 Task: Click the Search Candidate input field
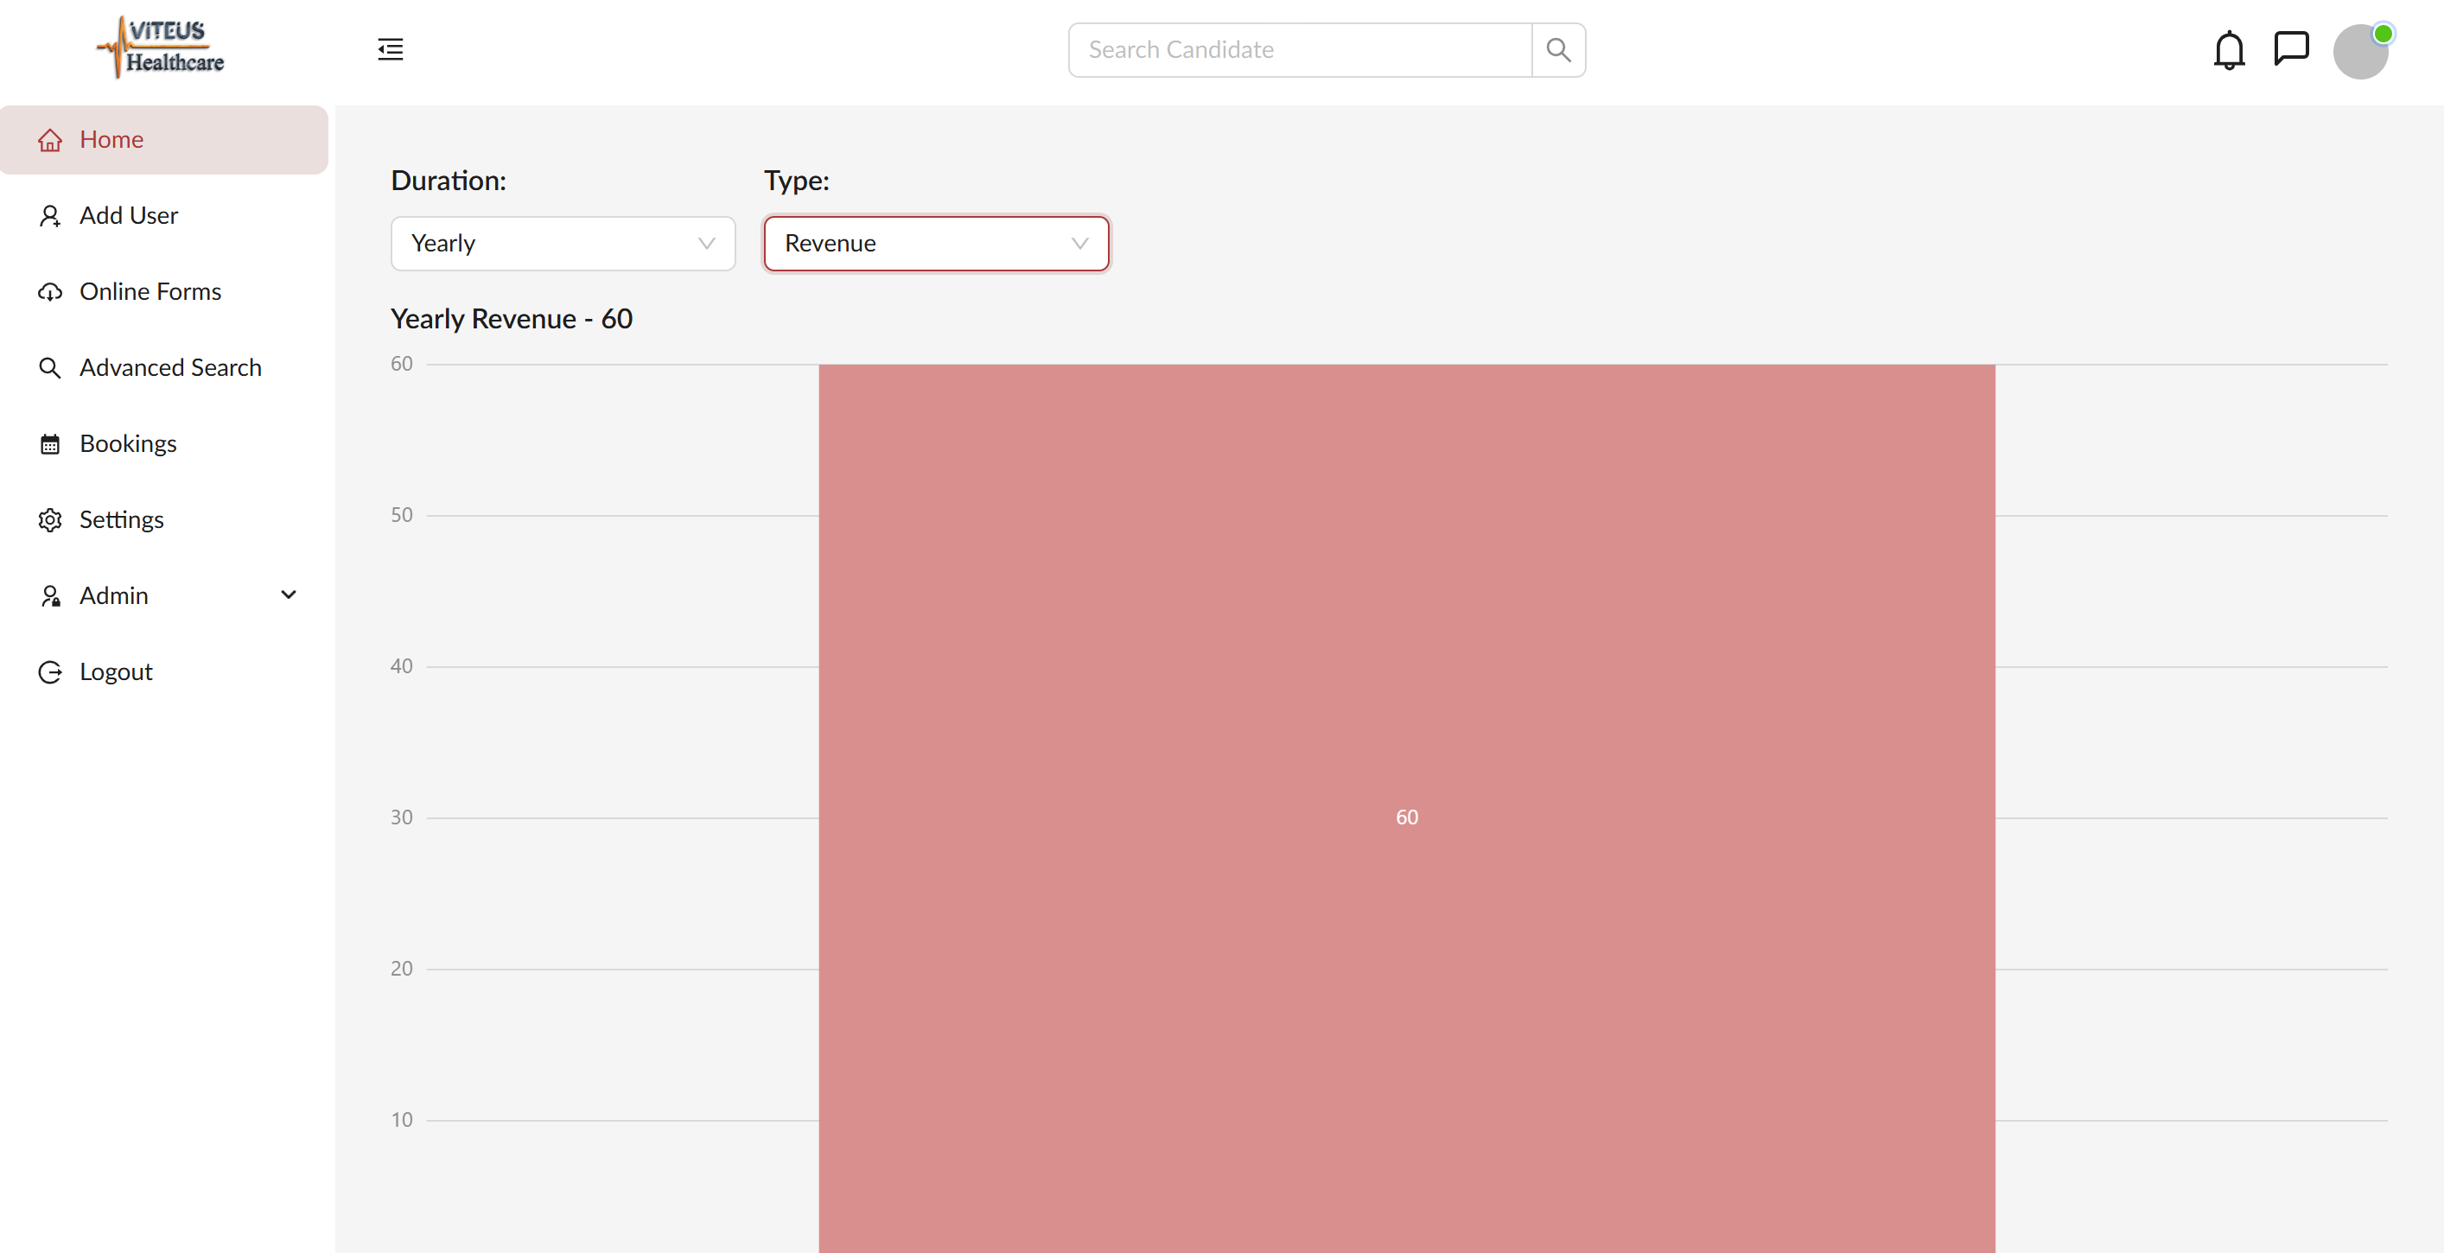point(1300,50)
